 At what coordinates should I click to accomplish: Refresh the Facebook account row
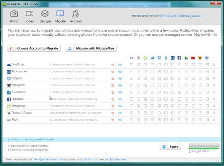(x=113, y=99)
